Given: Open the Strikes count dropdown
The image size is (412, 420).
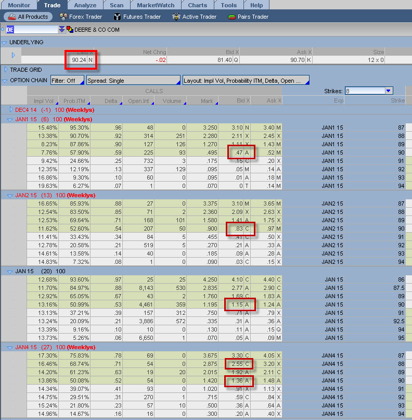Looking at the screenshot, I should coord(388,91).
